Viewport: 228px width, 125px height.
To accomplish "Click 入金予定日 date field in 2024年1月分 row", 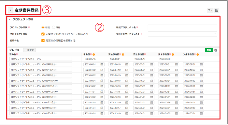I will 193,97.
